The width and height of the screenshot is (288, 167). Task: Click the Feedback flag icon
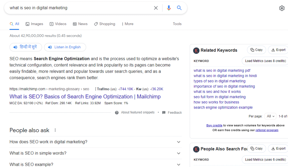point(164,113)
